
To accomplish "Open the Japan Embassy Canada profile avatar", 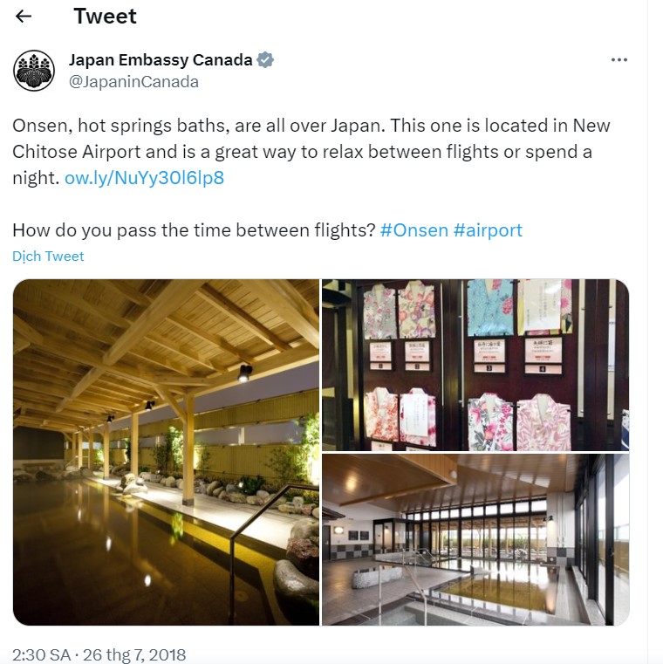I will pyautogui.click(x=34, y=71).
